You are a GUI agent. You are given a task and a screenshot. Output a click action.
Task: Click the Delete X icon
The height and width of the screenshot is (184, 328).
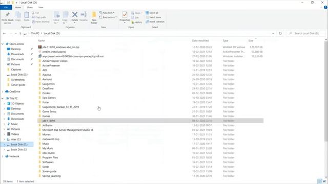[75, 15]
